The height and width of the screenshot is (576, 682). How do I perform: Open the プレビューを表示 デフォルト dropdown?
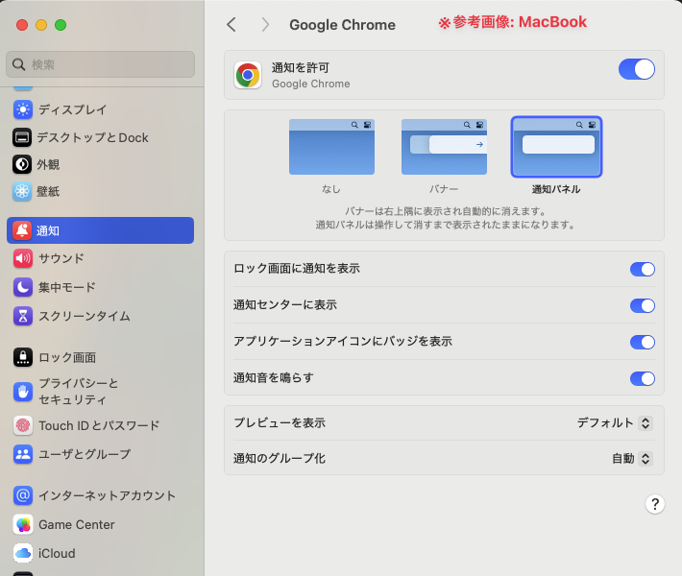point(615,422)
